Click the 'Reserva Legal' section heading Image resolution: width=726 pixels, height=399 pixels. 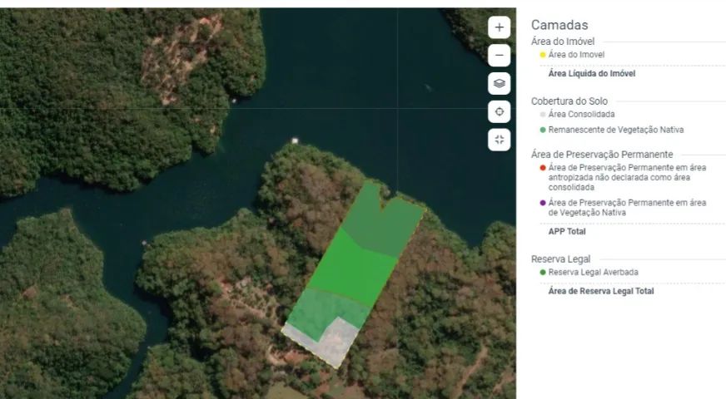click(560, 259)
